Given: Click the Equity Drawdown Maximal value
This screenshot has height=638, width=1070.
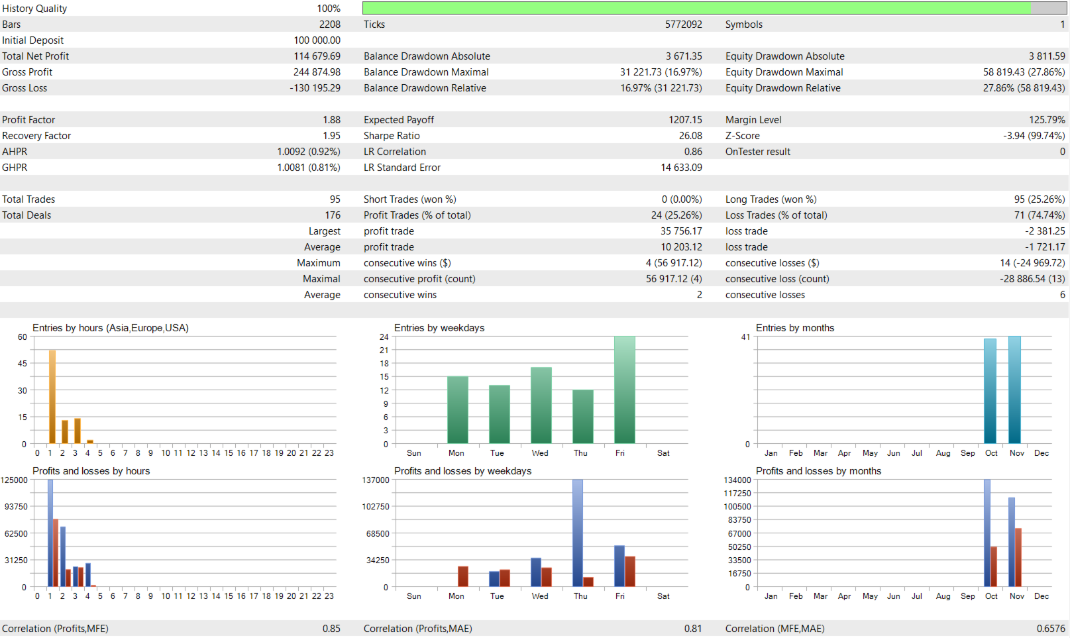Looking at the screenshot, I should tap(1024, 72).
